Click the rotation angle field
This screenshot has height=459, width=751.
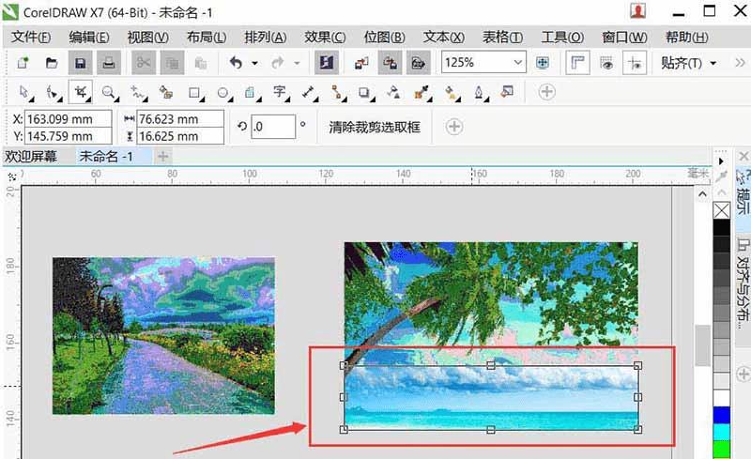coord(273,127)
